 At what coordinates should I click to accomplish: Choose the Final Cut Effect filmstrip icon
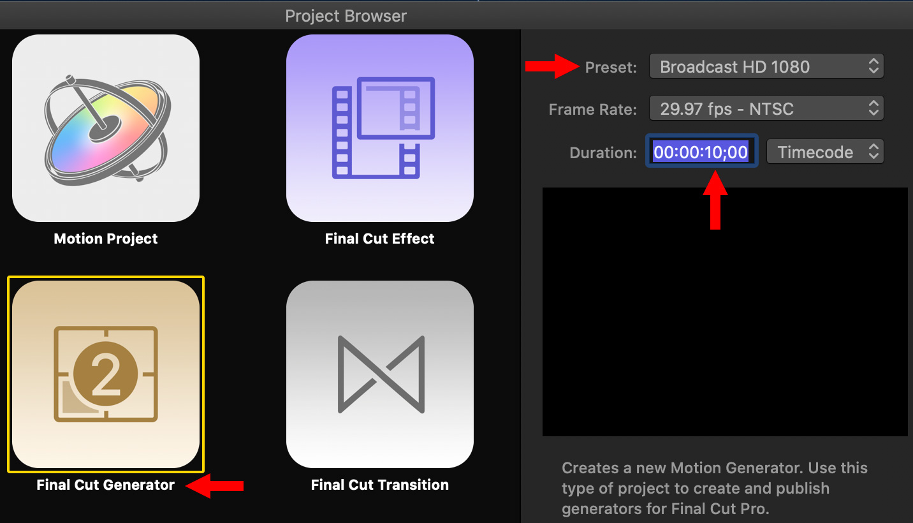(x=380, y=128)
